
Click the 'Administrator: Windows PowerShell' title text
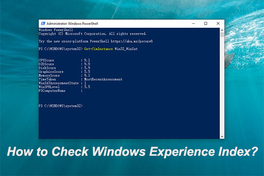[72, 24]
